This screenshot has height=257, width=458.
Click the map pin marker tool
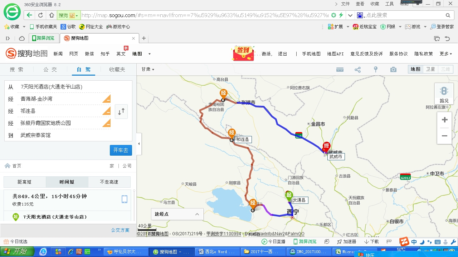click(375, 70)
